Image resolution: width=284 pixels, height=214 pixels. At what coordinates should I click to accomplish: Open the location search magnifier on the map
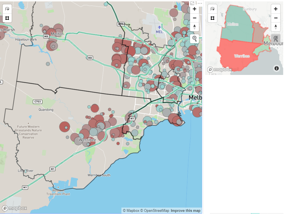tap(195, 39)
